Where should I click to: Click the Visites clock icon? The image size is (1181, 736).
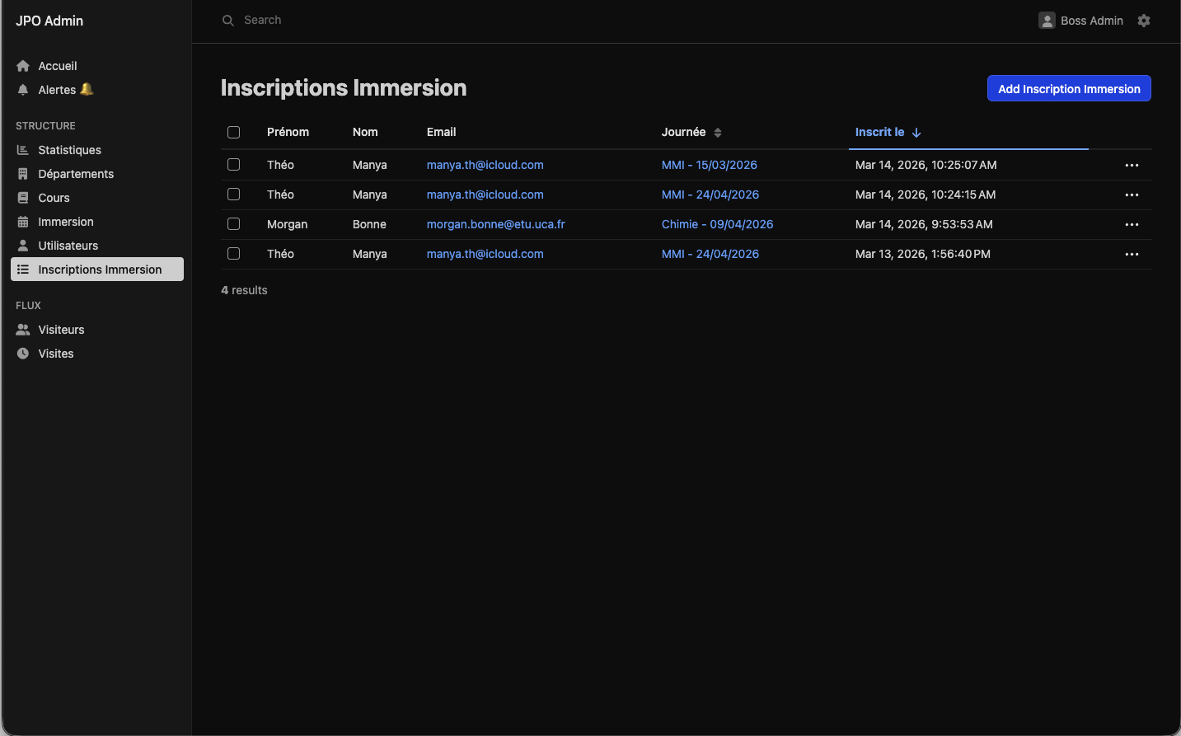pyautogui.click(x=23, y=354)
